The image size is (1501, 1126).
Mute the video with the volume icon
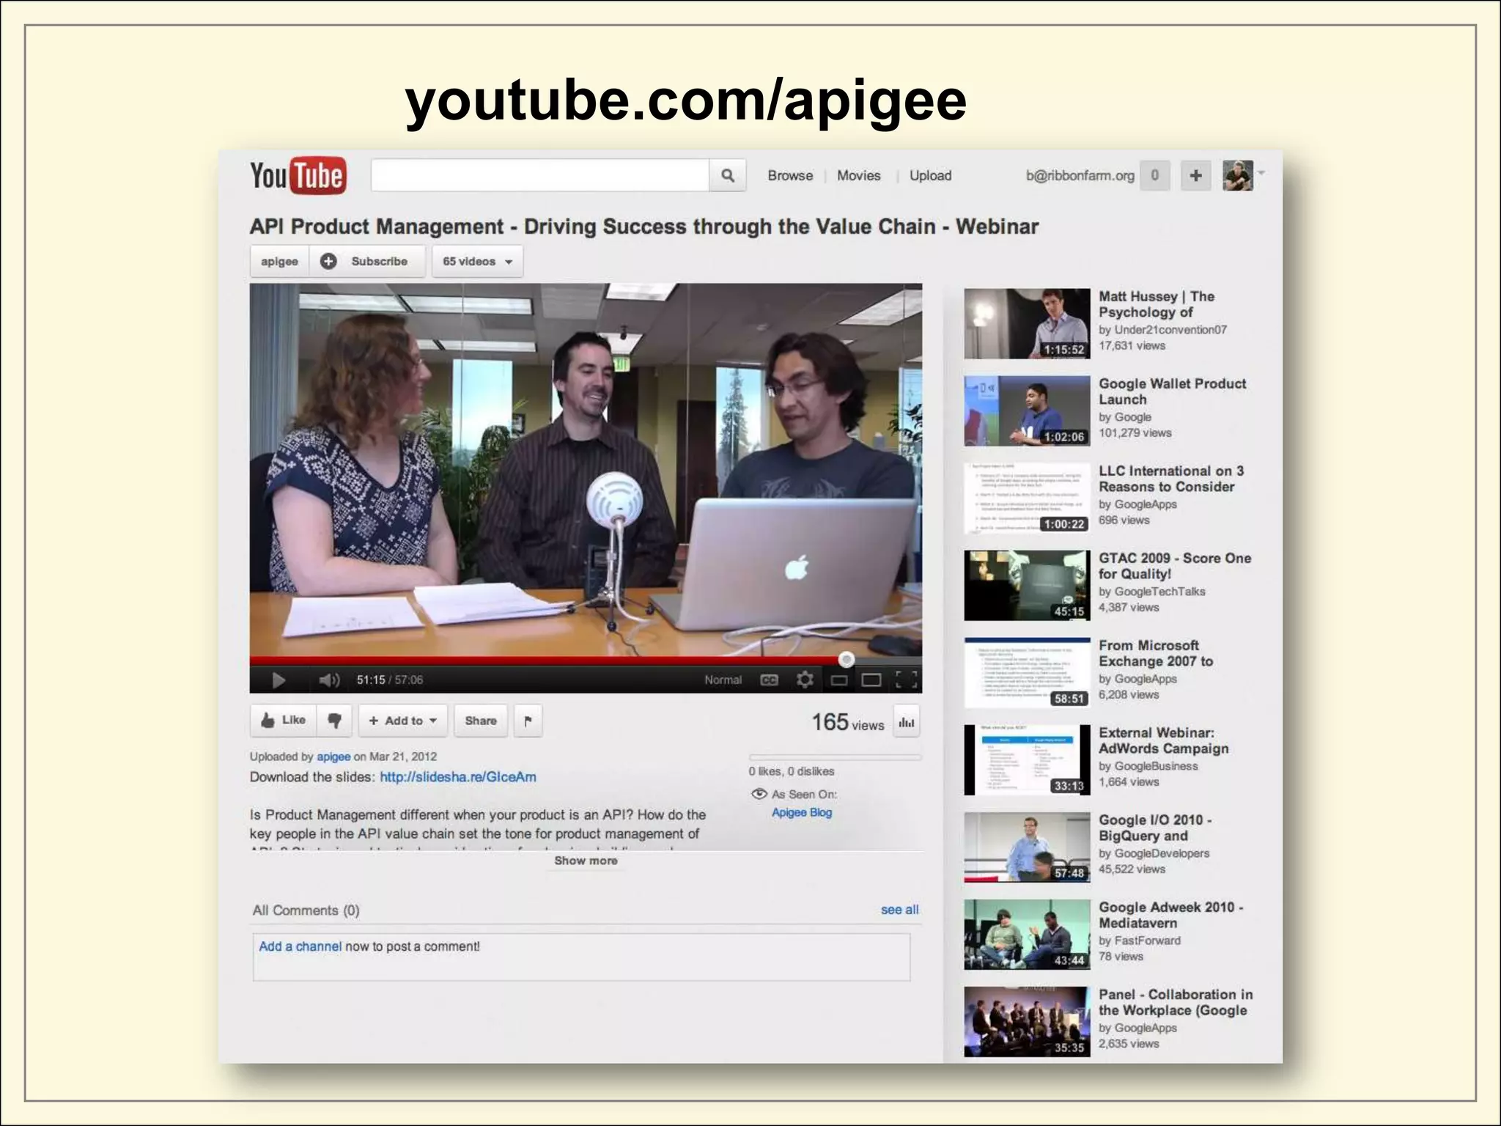click(x=329, y=680)
